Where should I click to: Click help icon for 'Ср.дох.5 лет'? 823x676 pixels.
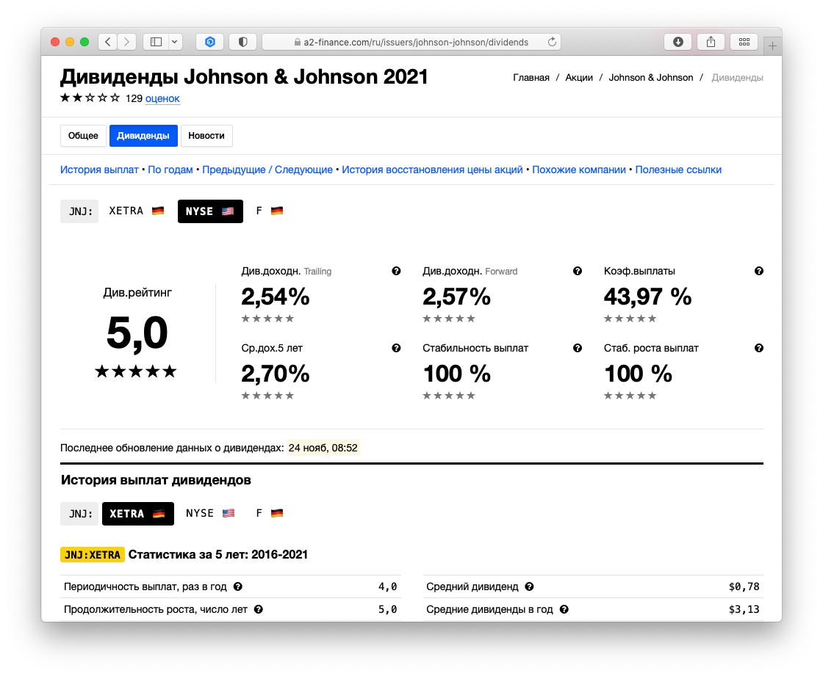396,348
